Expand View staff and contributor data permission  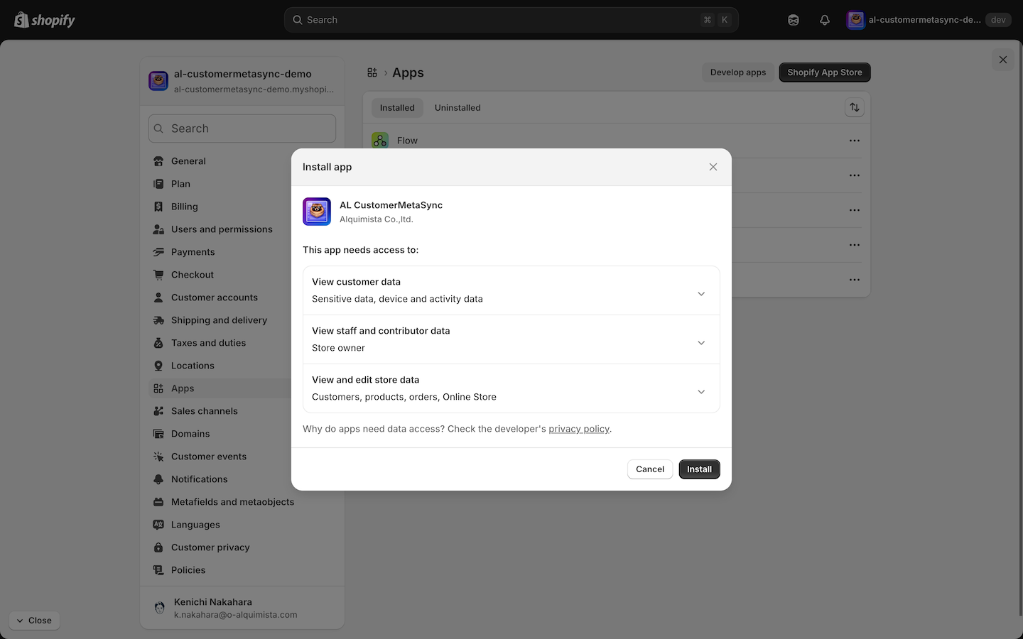click(x=511, y=339)
